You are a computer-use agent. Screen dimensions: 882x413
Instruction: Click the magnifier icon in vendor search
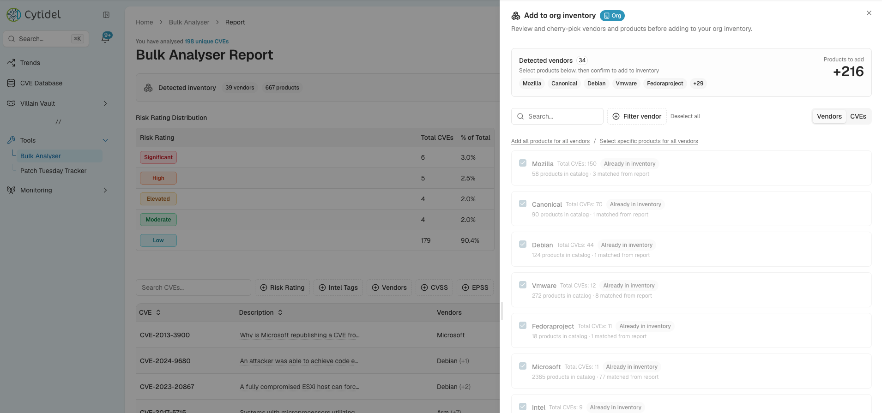(520, 116)
